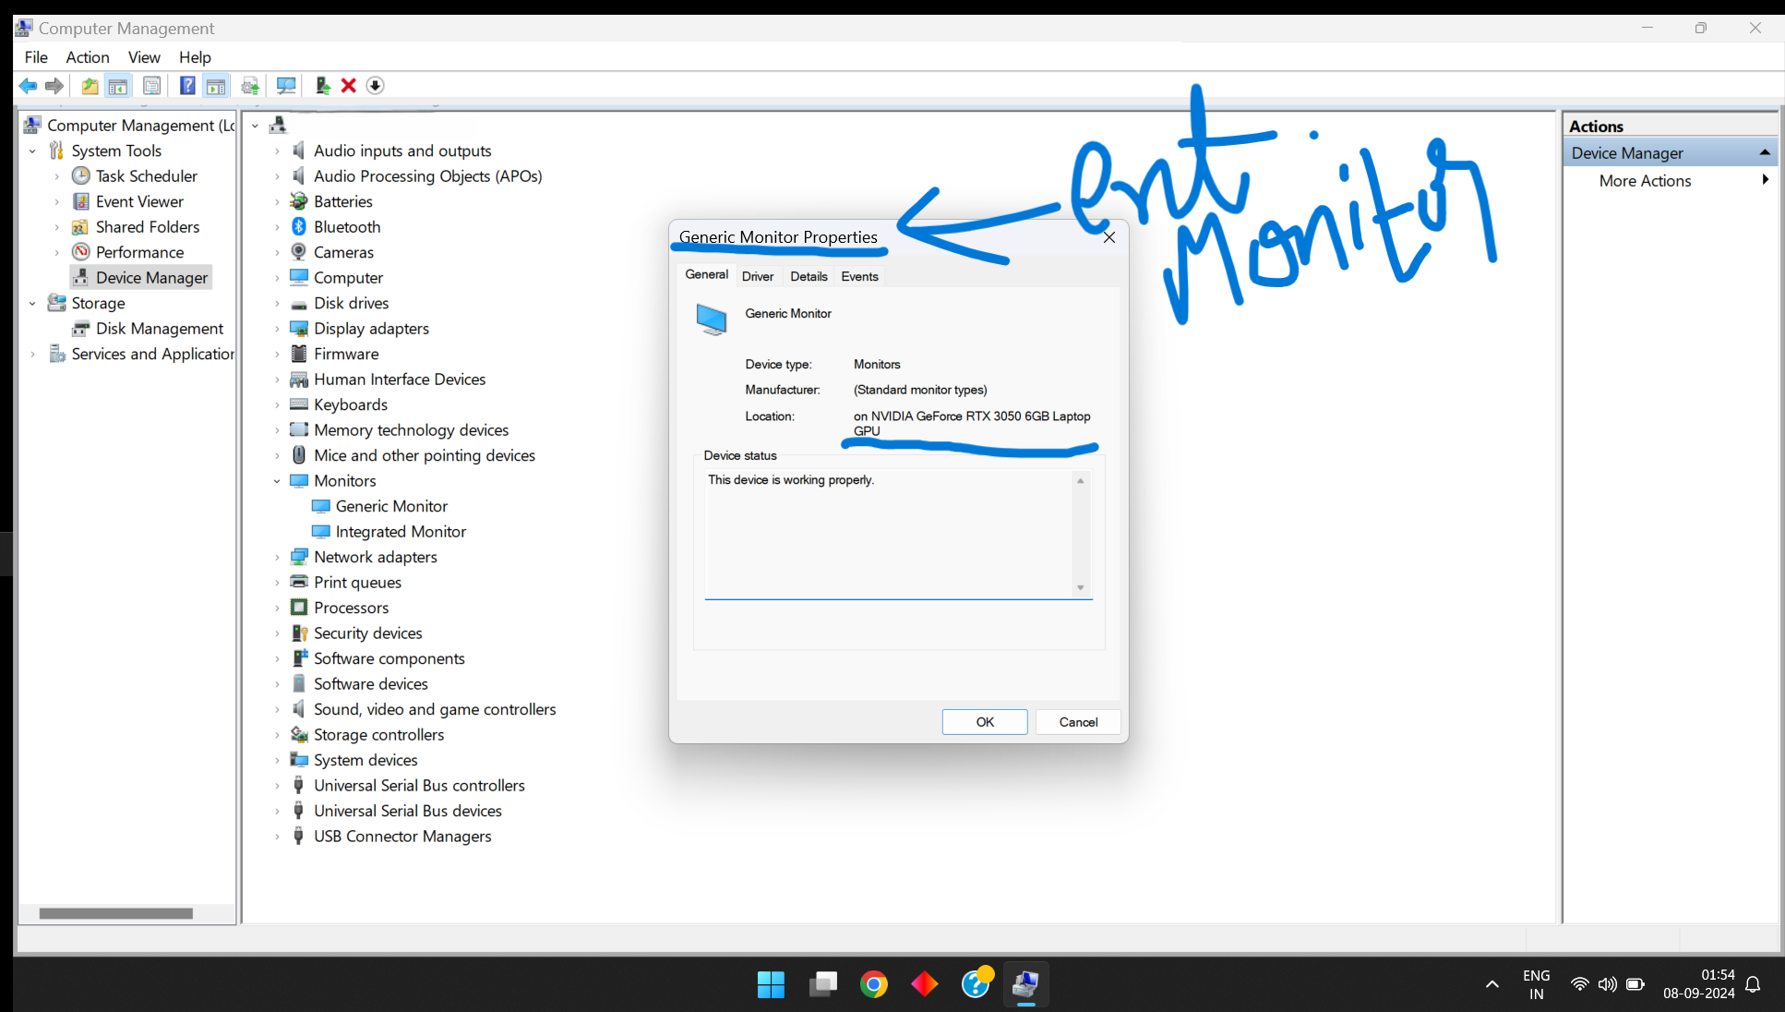Open the File menu

coord(36,57)
